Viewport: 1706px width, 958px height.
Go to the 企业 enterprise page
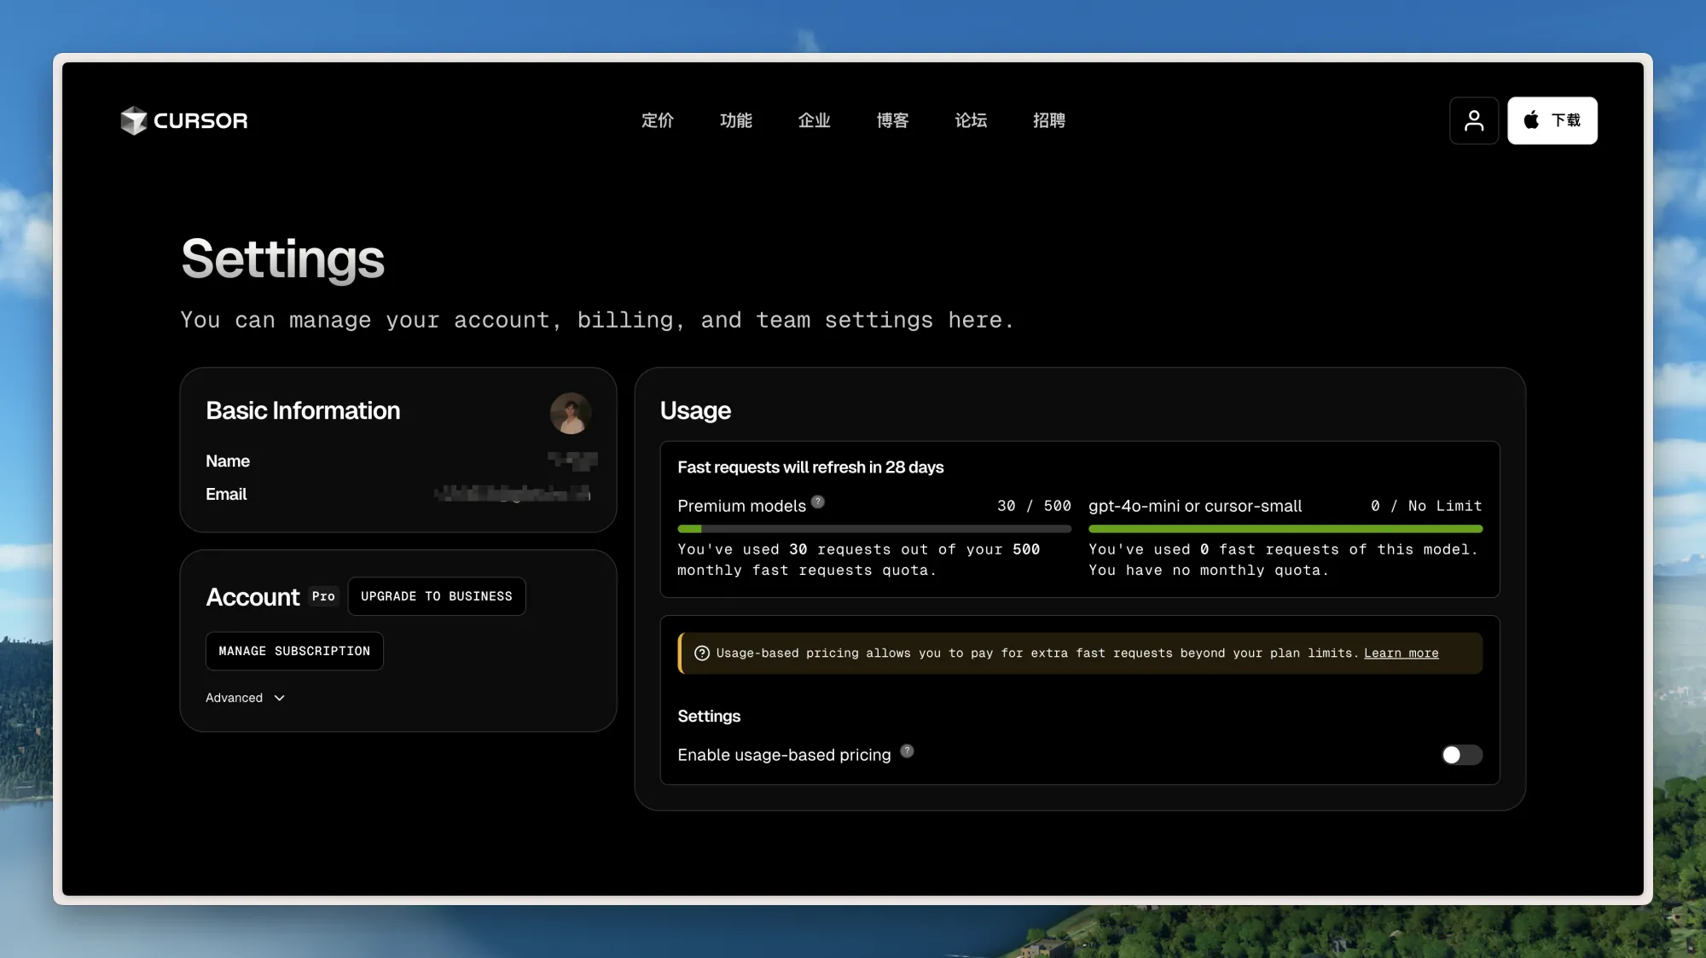click(x=814, y=120)
